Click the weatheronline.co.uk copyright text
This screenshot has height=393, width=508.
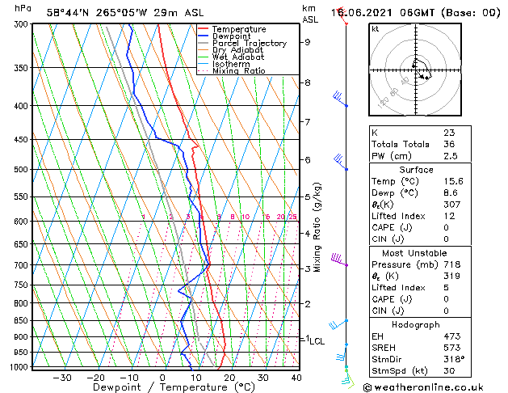click(423, 387)
